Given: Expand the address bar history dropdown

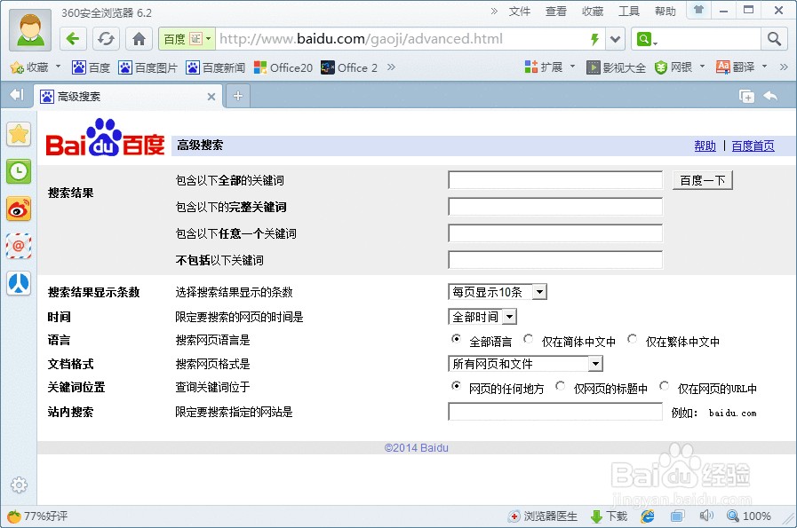Looking at the screenshot, I should coord(615,39).
